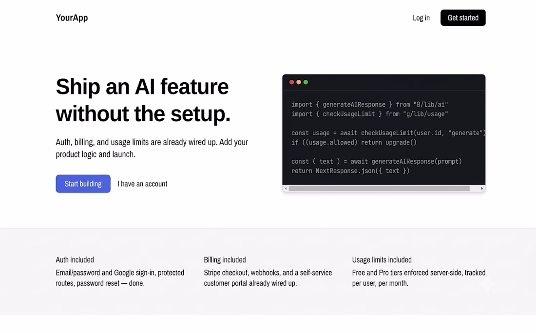Click the Stripe checkout description text

point(268,277)
